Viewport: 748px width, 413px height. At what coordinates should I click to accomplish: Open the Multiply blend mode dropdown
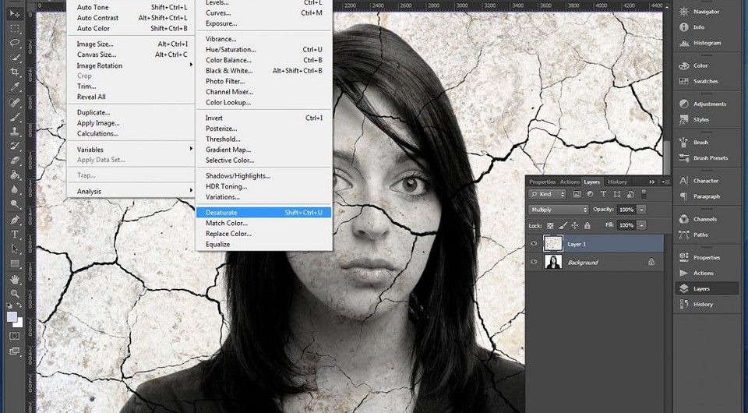click(x=559, y=210)
